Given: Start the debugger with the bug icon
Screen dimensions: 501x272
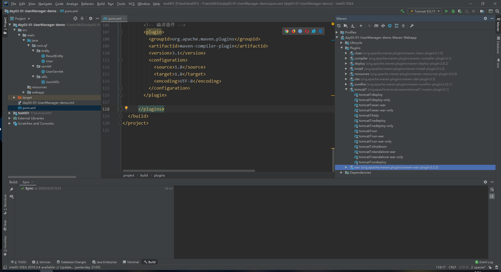Looking at the screenshot, I should (453, 11).
